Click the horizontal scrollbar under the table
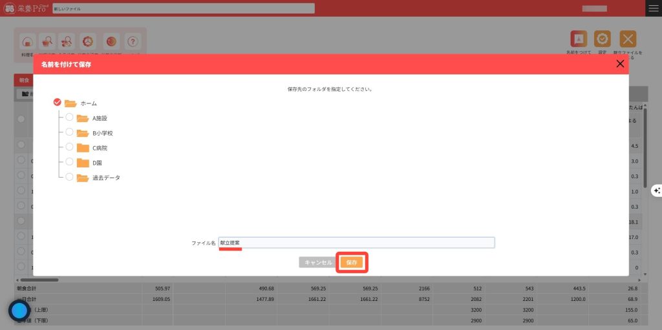Image resolution: width=662 pixels, height=330 pixels. [x=39, y=280]
